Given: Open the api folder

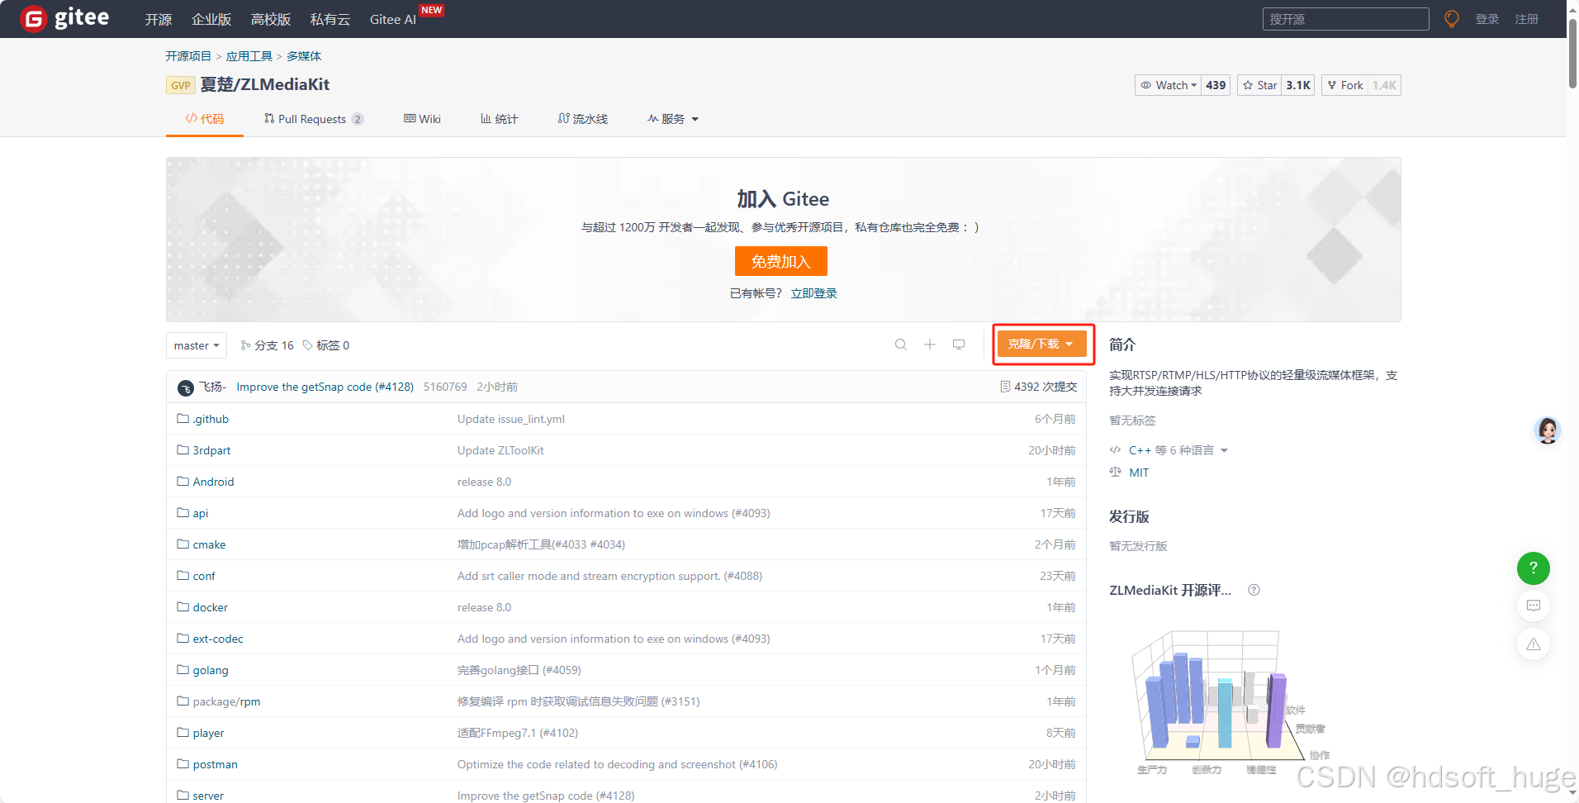Looking at the screenshot, I should [201, 513].
